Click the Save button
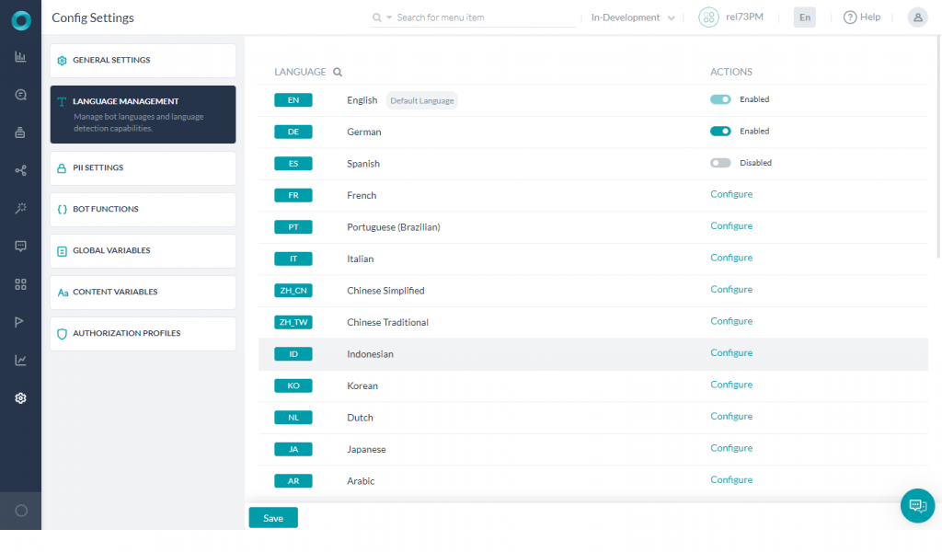942x552 pixels. pos(272,517)
